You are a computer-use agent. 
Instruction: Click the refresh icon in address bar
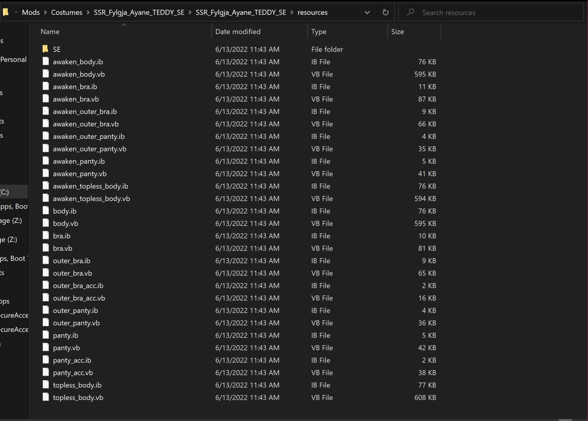pyautogui.click(x=385, y=12)
